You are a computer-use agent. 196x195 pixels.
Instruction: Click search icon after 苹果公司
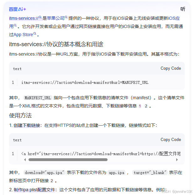[x=66, y=17]
